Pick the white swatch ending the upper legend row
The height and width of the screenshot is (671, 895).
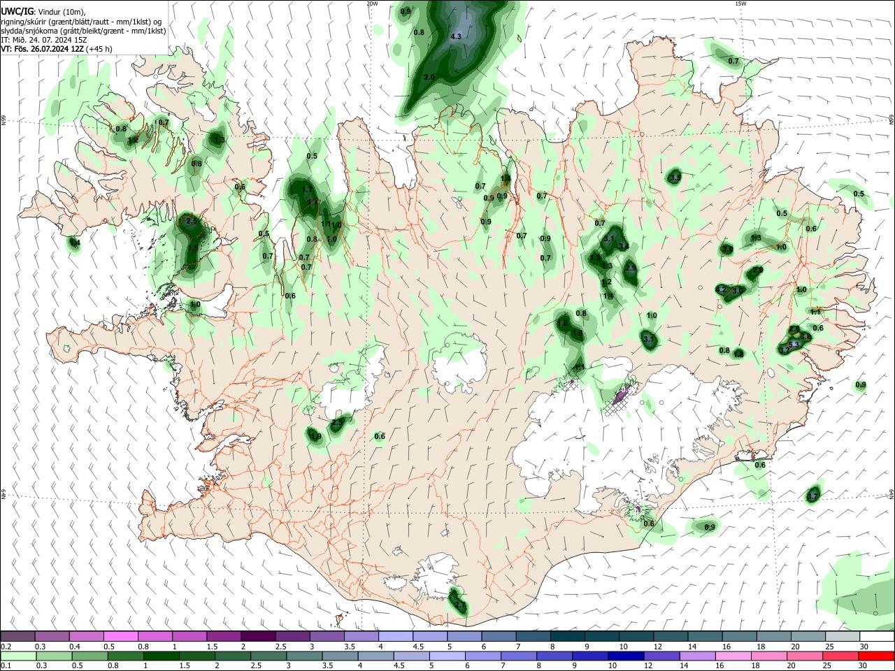(877, 636)
